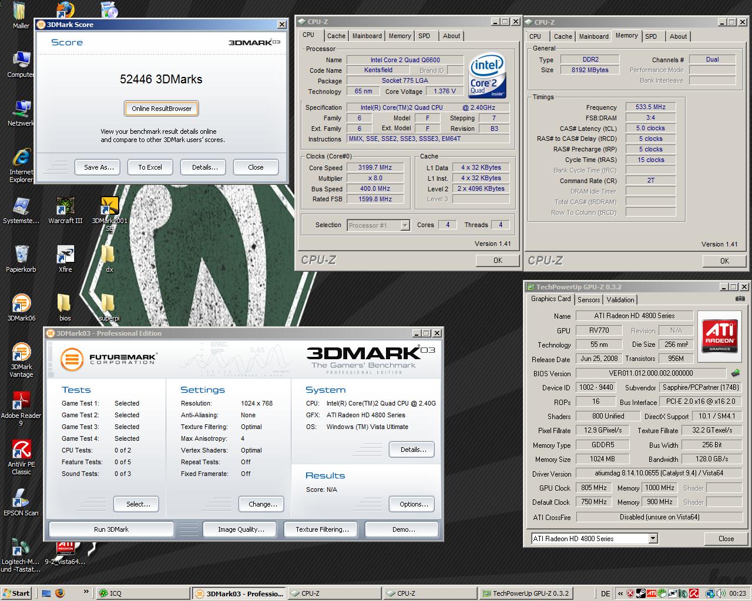Click Run 3DMark button

coord(111,529)
